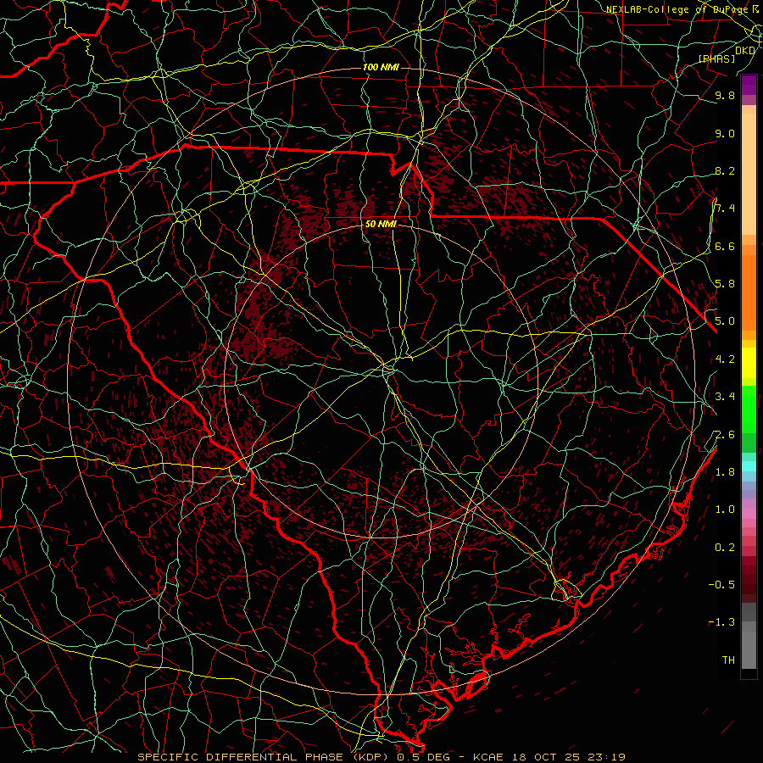Click the solid orange band in the color scale
The width and height of the screenshot is (763, 763).
749,292
